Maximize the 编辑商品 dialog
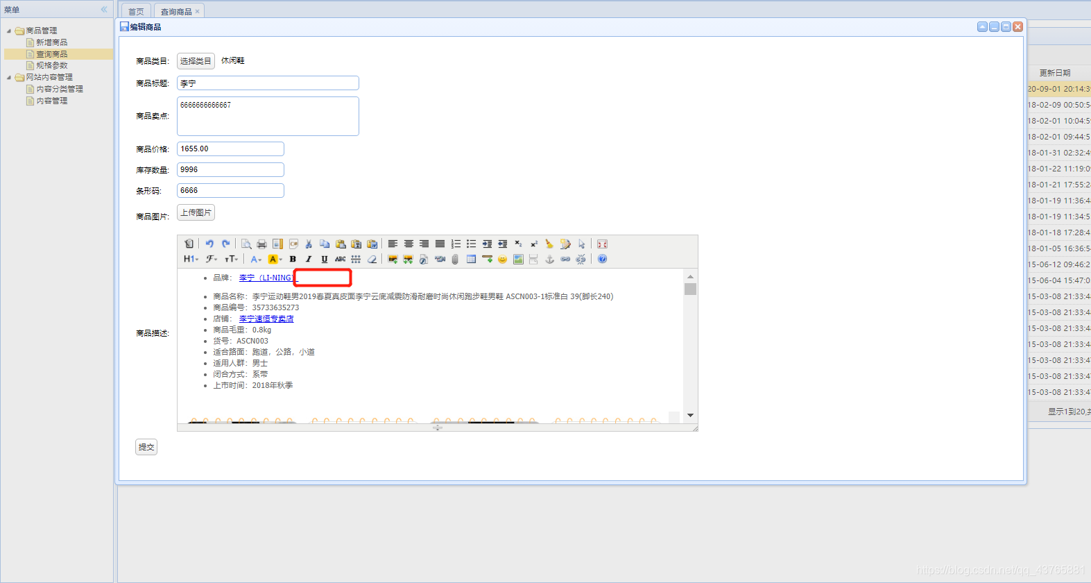The image size is (1091, 583). (x=1006, y=26)
